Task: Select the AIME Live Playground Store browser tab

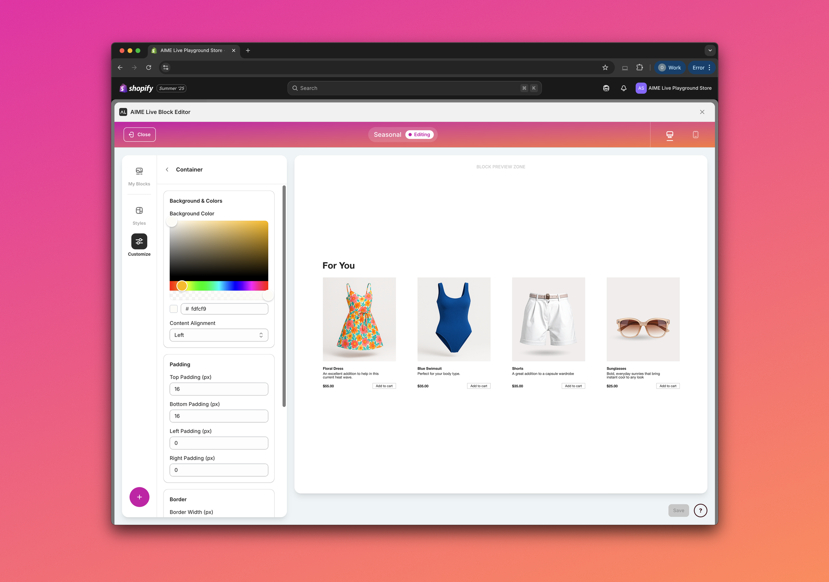Action: tap(191, 50)
